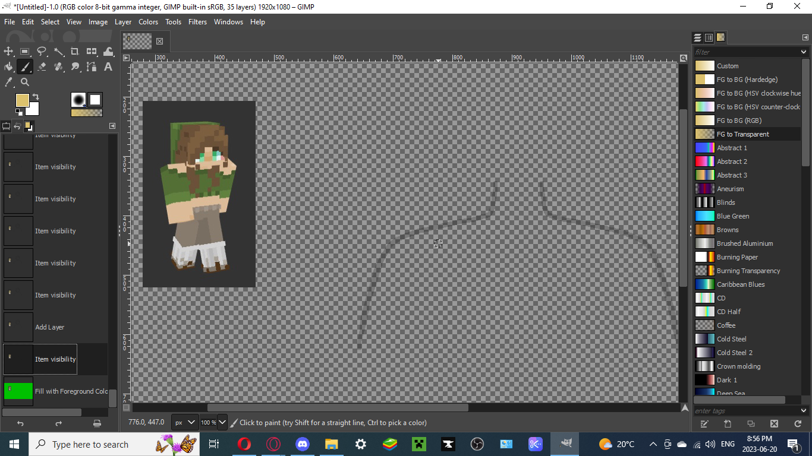
Task: Open the px unit dropdown
Action: (x=184, y=423)
